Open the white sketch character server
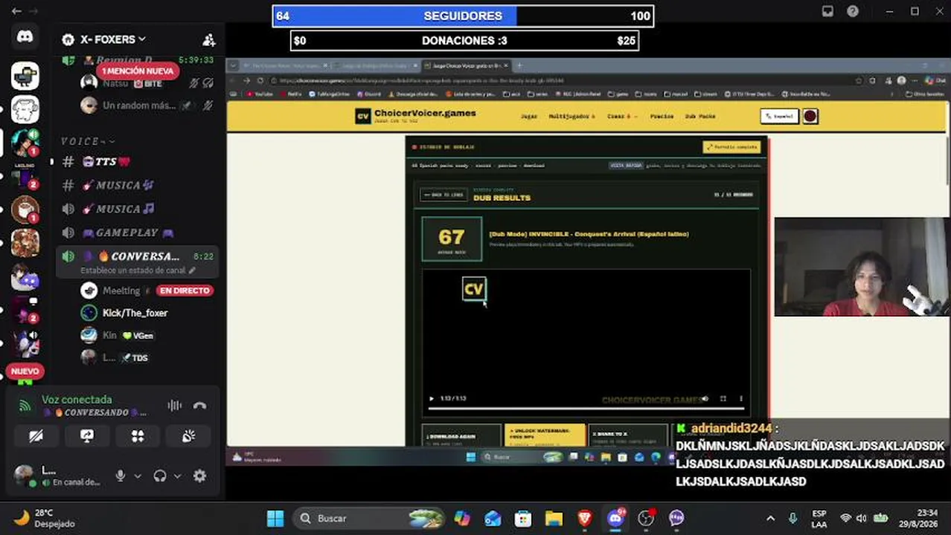This screenshot has width=951, height=535. 25,108
